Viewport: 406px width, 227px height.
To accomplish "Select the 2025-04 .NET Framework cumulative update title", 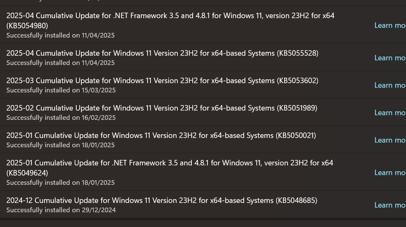I will (x=170, y=16).
